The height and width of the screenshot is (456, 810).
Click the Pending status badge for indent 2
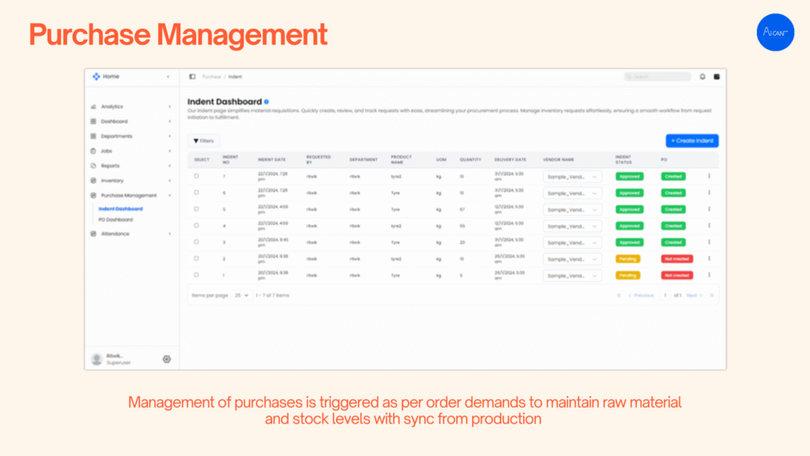[627, 259]
